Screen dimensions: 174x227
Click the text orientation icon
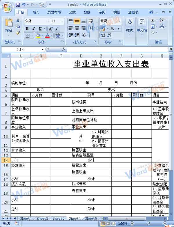click(x=84, y=35)
